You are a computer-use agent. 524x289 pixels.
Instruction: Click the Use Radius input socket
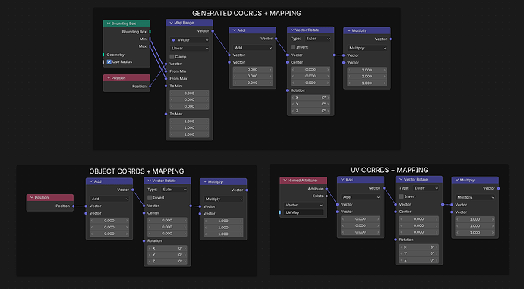[x=103, y=62]
